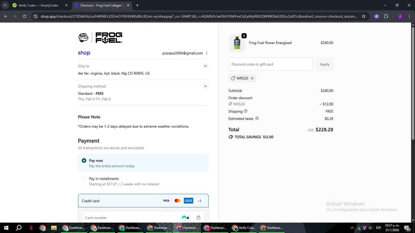
Task: Click the Credit card payment header
Action: [143, 201]
